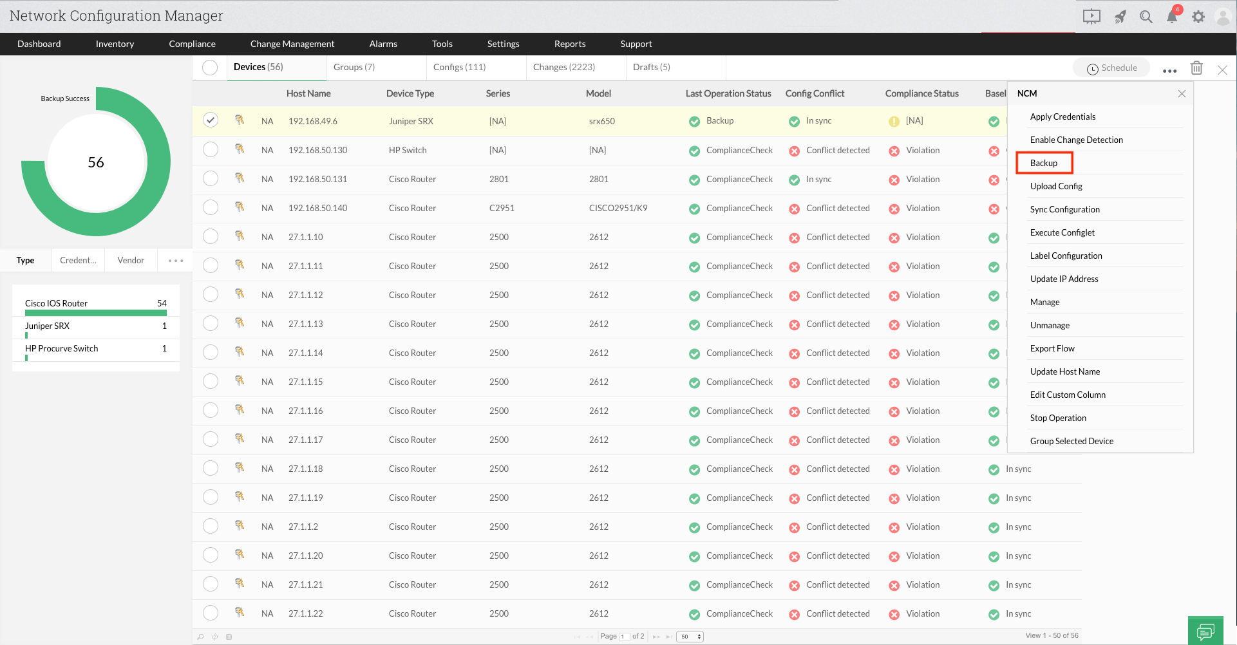
Task: Click the select-all checkbox in header row
Action: (x=209, y=67)
